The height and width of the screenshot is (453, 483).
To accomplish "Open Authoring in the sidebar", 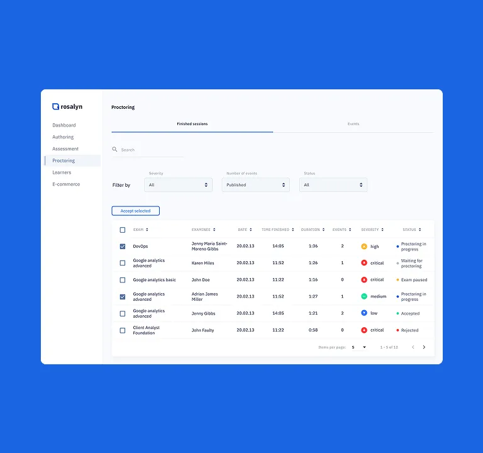I will (x=63, y=137).
